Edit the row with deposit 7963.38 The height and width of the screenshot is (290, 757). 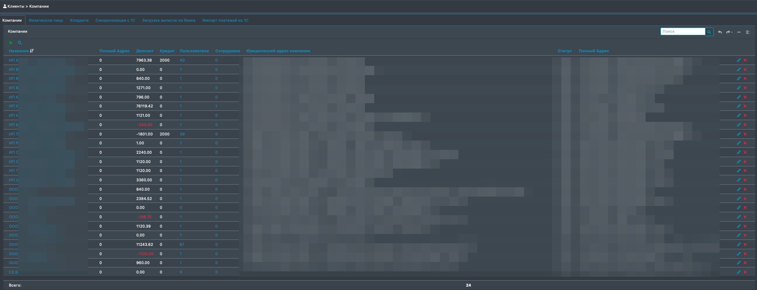tap(739, 60)
